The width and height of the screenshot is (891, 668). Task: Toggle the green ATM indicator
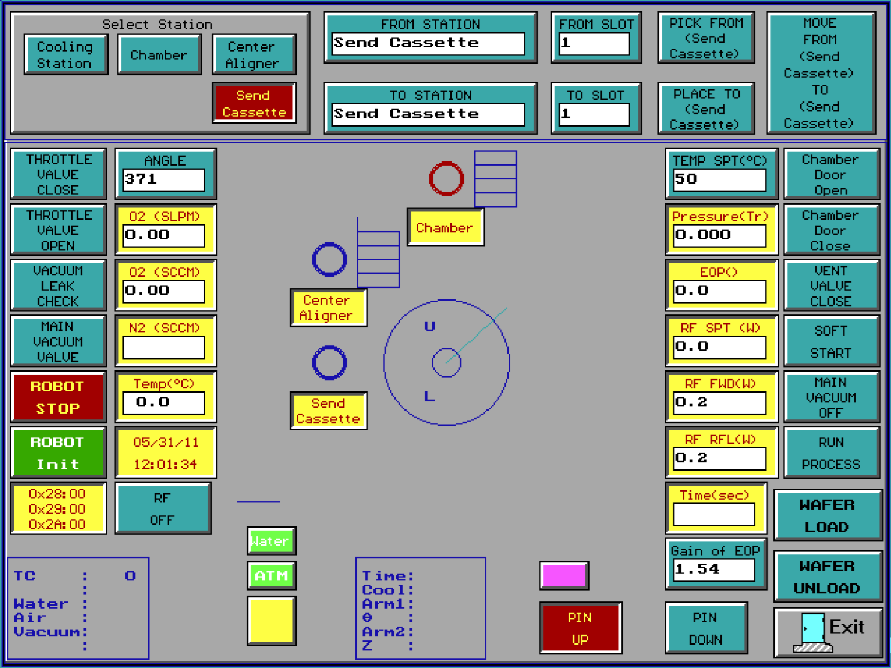(271, 576)
